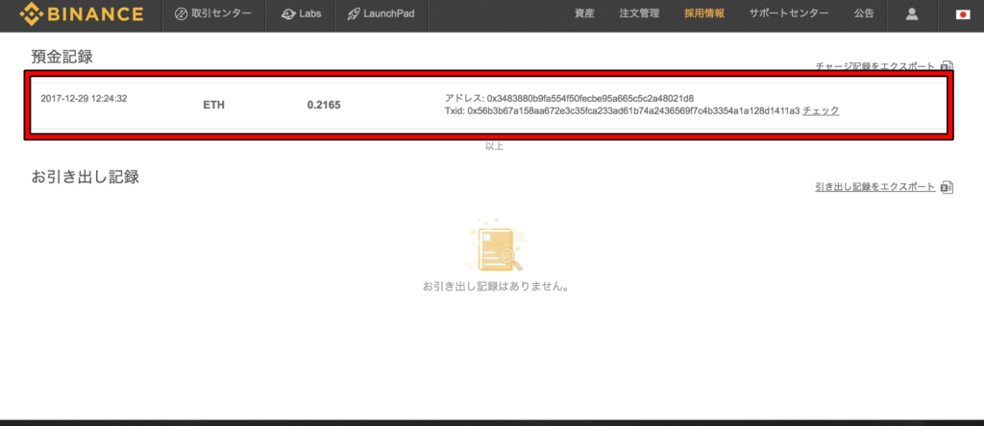This screenshot has width=984, height=426.
Task: Click 引き出し記録をエクスポート export link
Action: click(x=875, y=187)
